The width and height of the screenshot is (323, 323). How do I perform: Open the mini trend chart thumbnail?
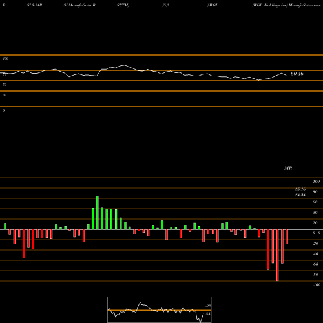pos(160,309)
